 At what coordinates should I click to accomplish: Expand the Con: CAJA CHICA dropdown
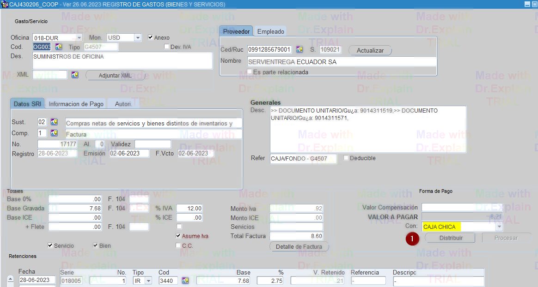click(499, 227)
